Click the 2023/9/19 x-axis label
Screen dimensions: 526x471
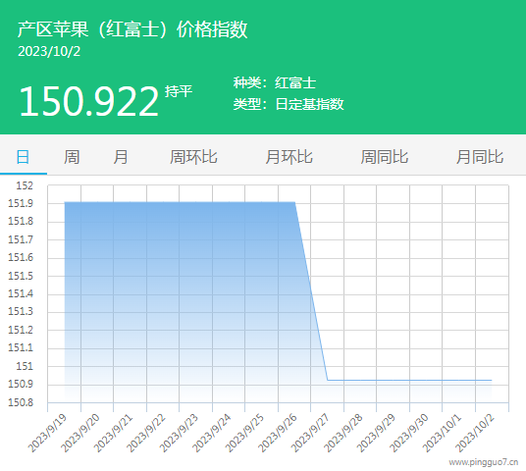(48, 433)
